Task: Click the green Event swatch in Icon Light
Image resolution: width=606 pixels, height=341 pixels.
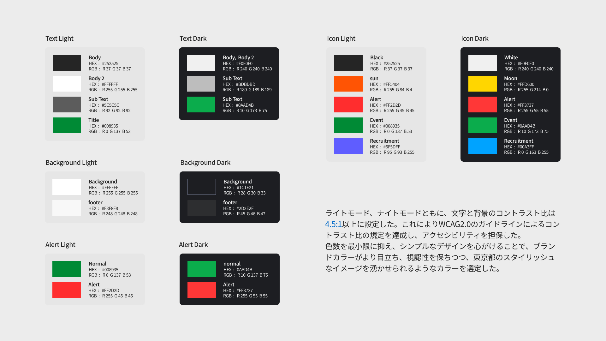Action: [348, 125]
